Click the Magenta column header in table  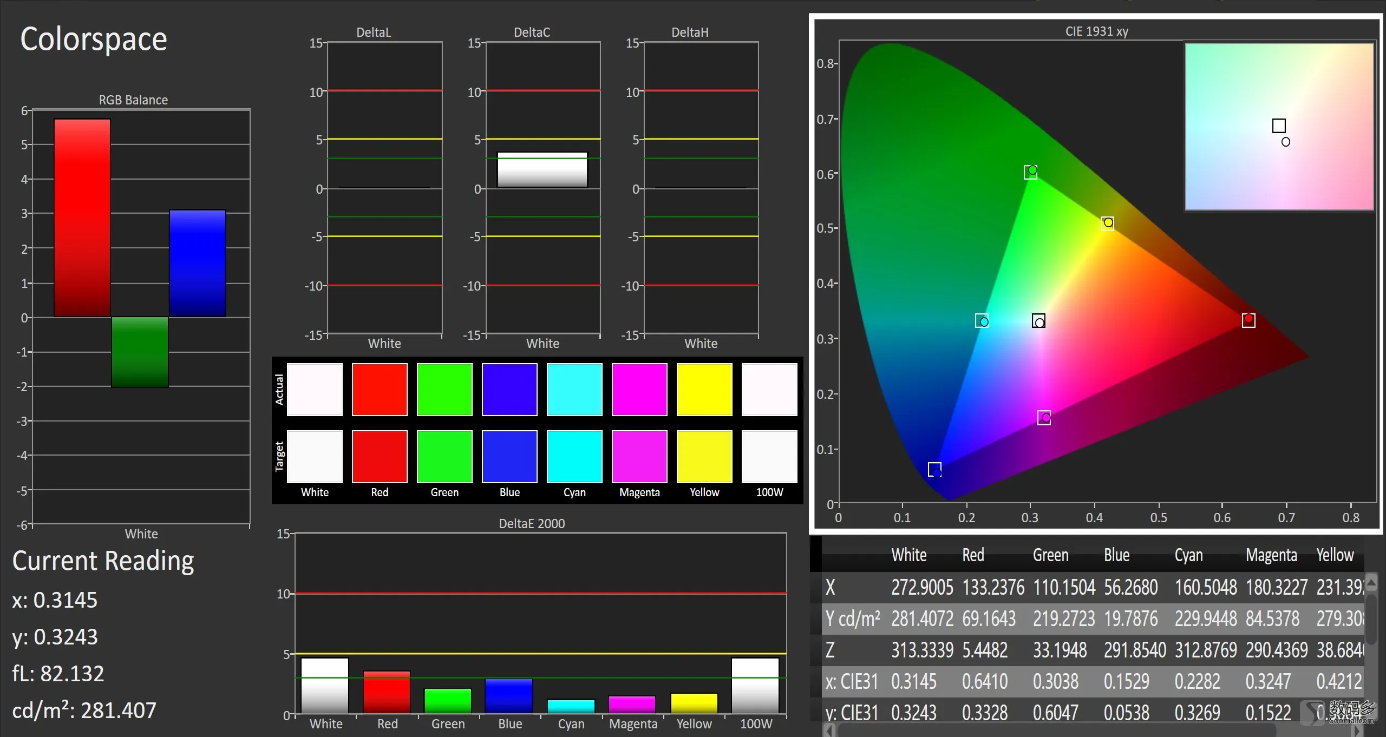[x=1271, y=555]
